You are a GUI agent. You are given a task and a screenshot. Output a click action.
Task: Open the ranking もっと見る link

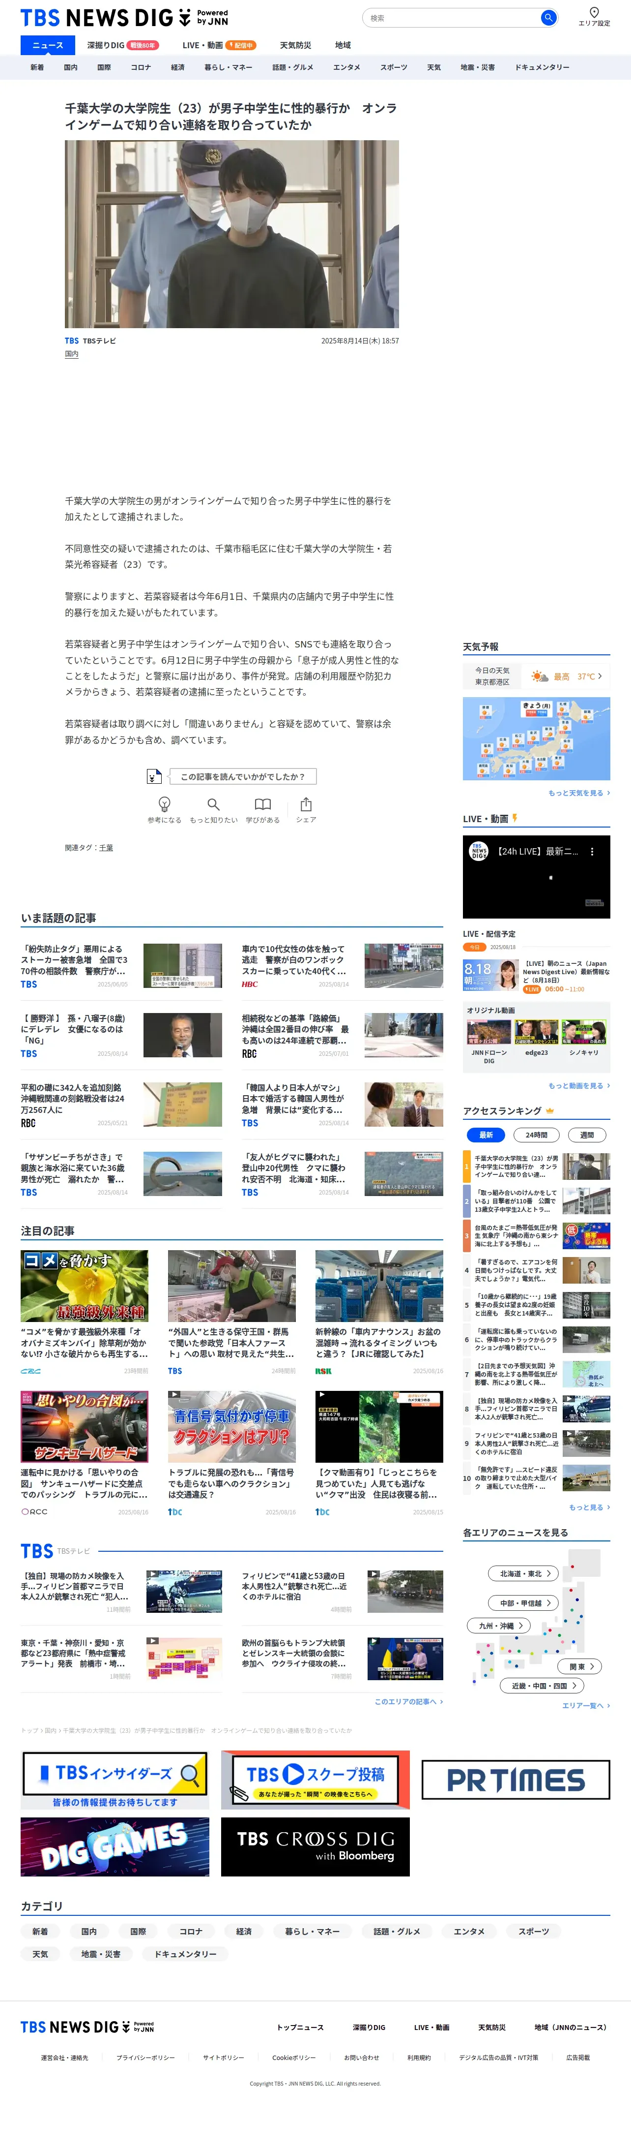point(588,1507)
